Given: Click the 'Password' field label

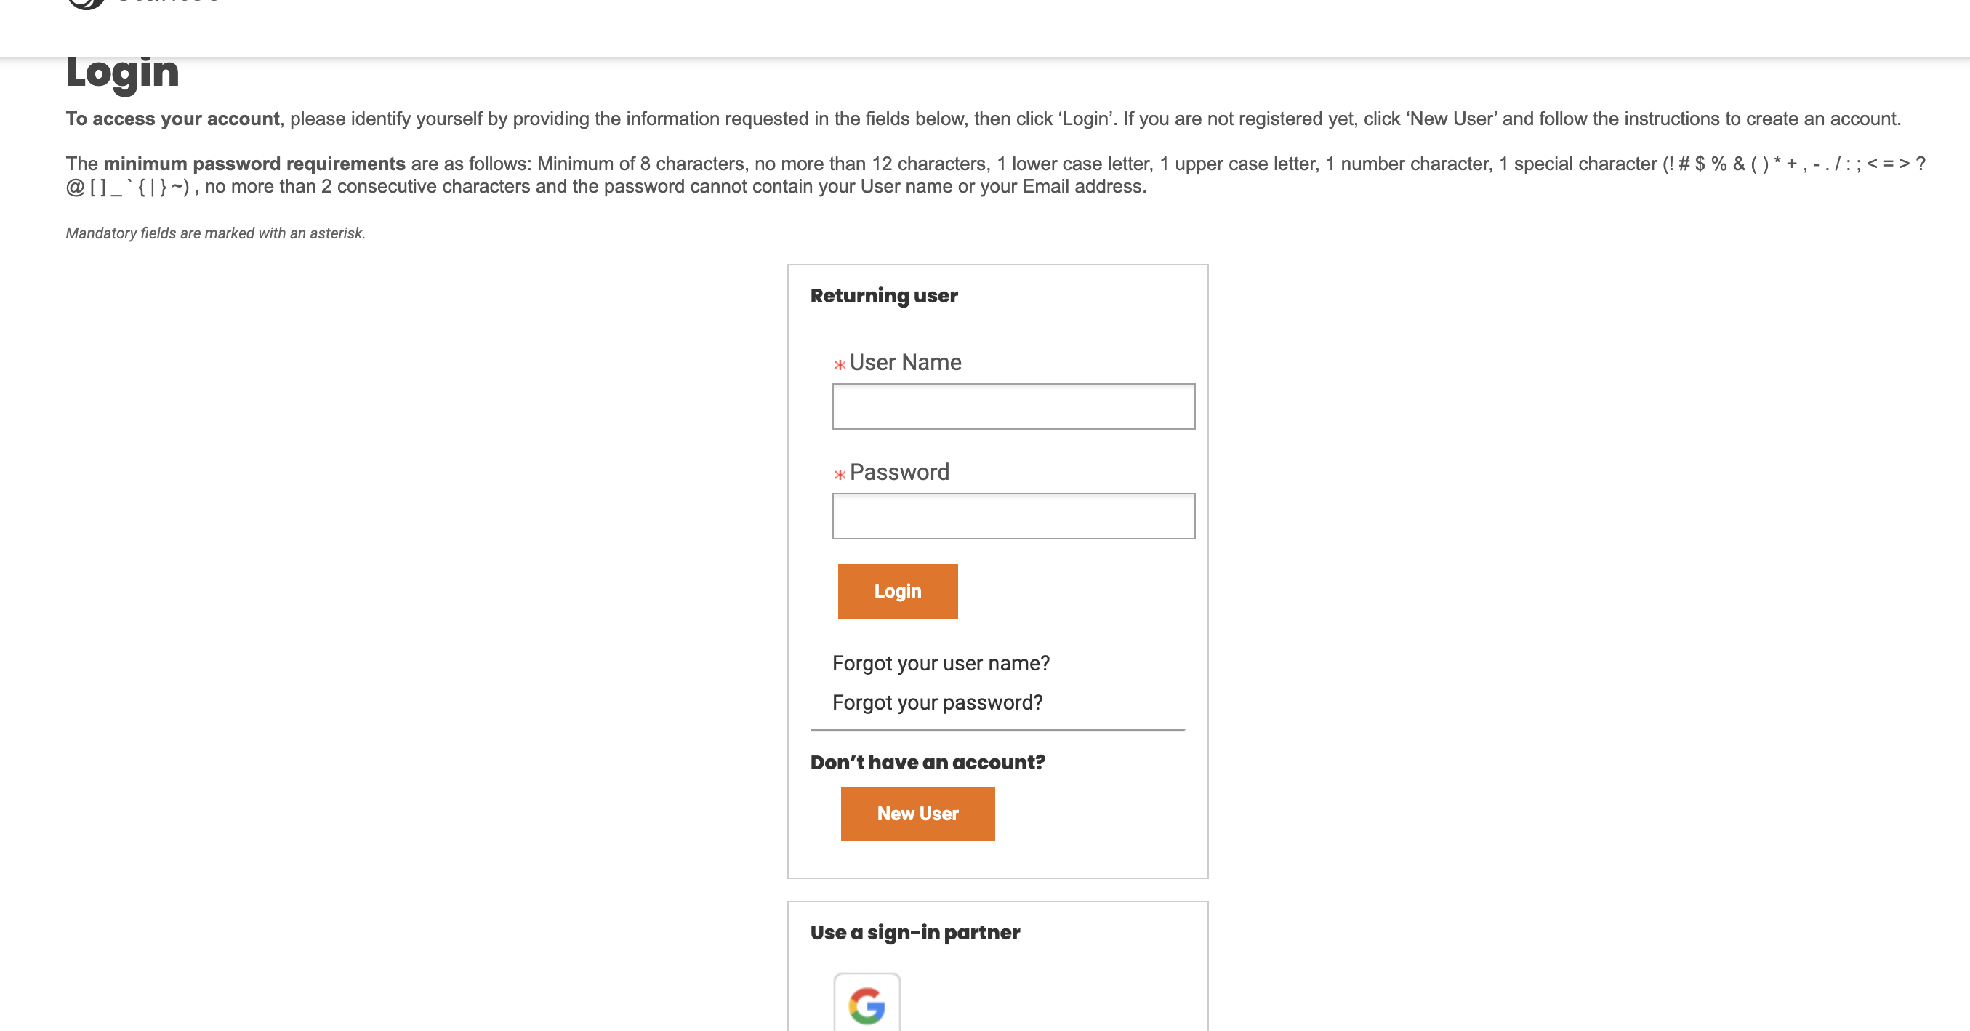Looking at the screenshot, I should (899, 473).
